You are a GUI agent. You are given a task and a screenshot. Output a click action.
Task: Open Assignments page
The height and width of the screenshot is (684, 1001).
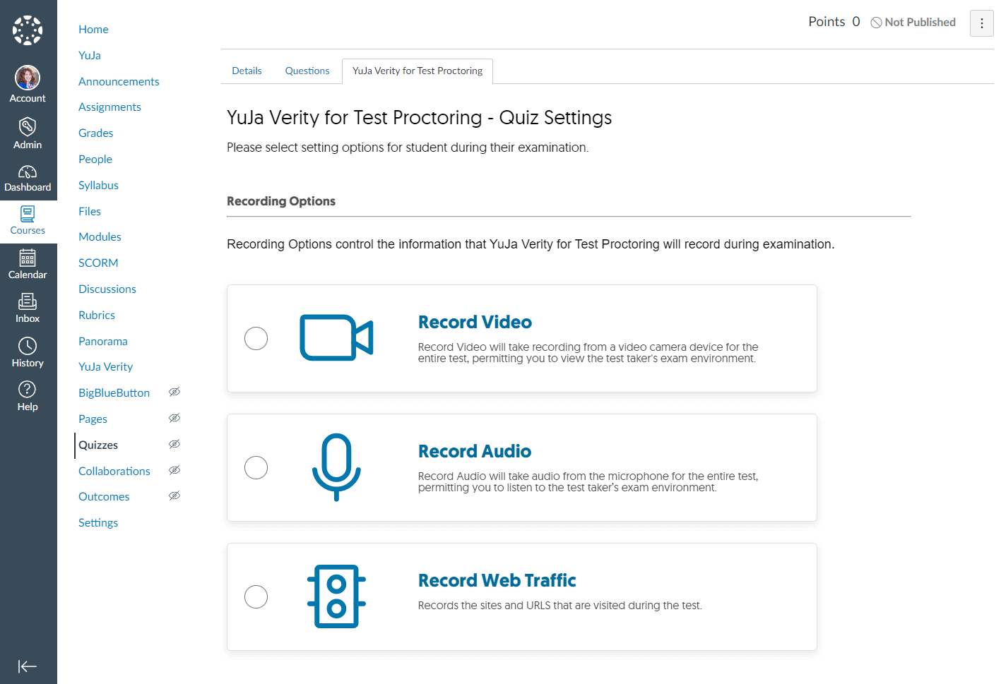(109, 107)
